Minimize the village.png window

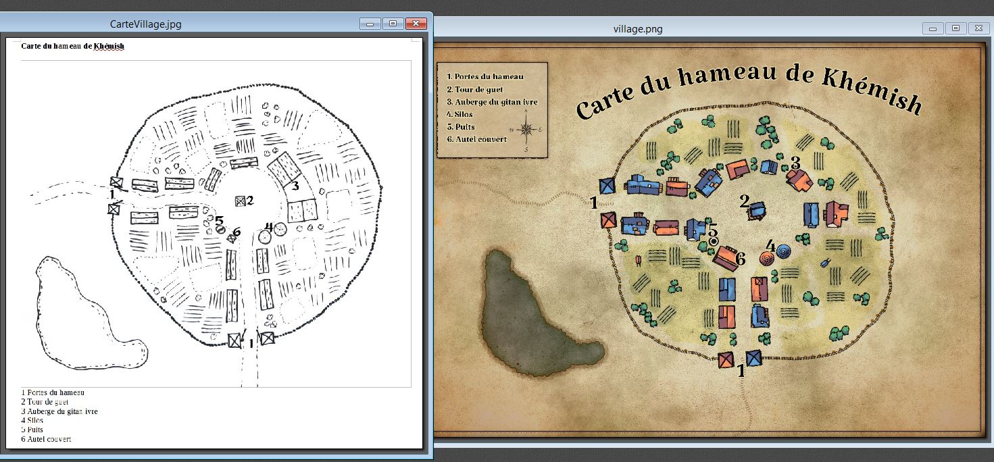pos(933,28)
